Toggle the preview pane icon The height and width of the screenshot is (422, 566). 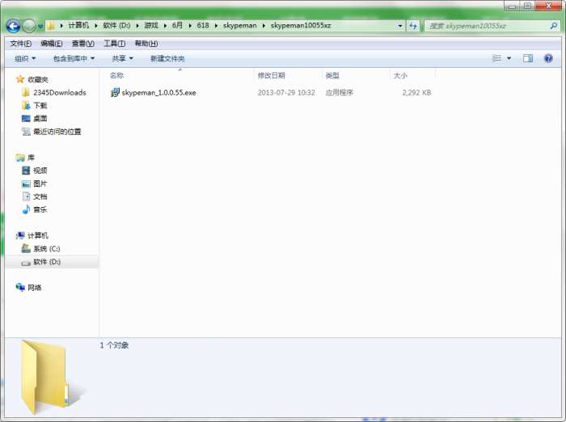click(528, 58)
